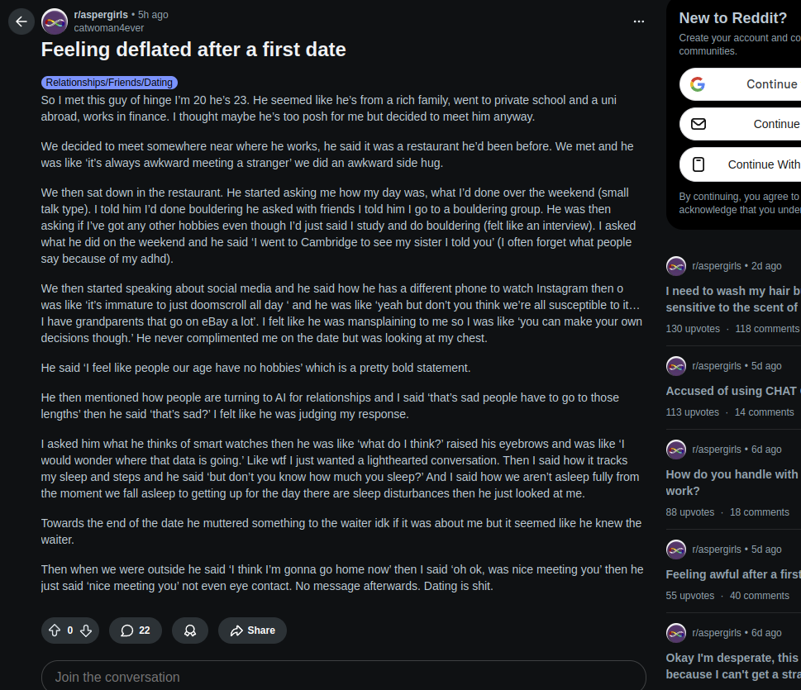Open the "Accused of using CHAT" post
This screenshot has height=690, width=801.
732,391
